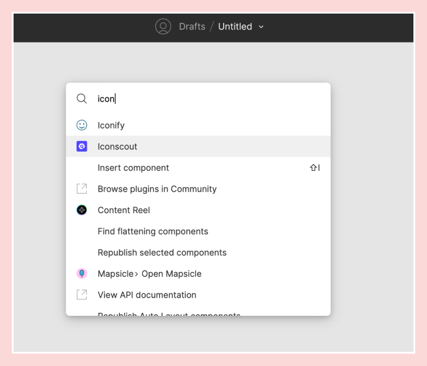Click the external link icon beside Browse plugins
Screen dimensions: 427x366
[x=82, y=189]
